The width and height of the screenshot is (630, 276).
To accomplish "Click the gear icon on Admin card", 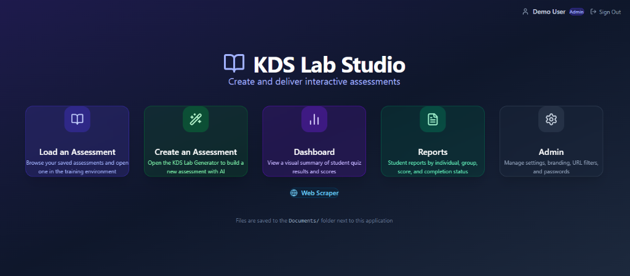I will click(x=551, y=119).
